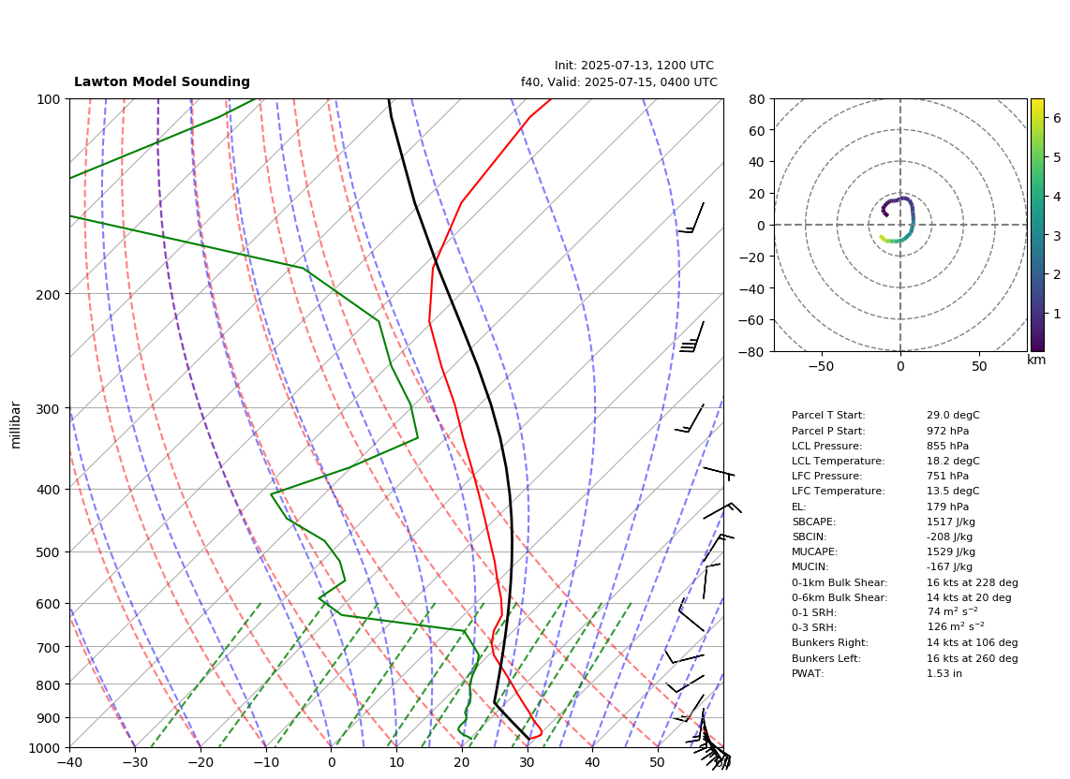Click the '16 kts at 228 deg' value
Image resolution: width=1070 pixels, height=779 pixels.
[973, 582]
